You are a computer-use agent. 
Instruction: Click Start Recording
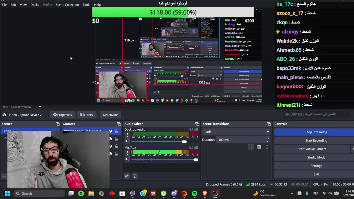coord(316,140)
